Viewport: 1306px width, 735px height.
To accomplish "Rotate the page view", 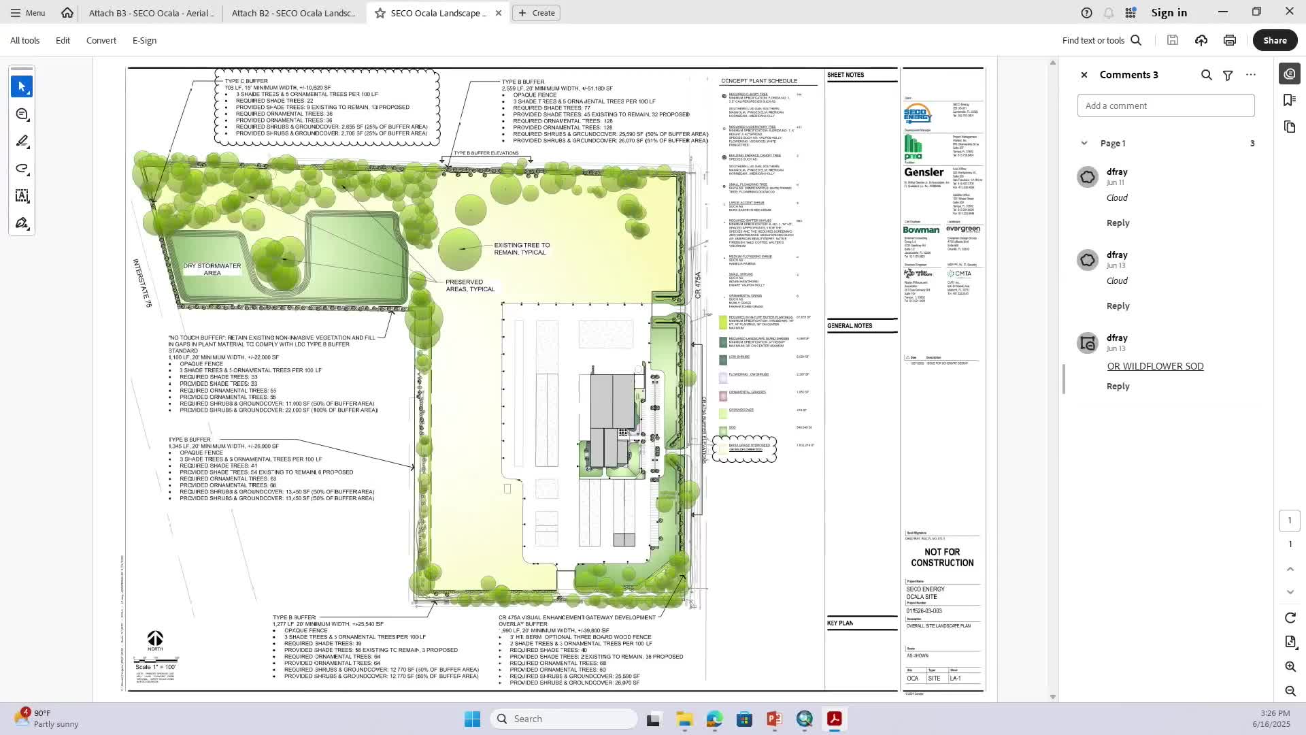I will pos(1290,618).
